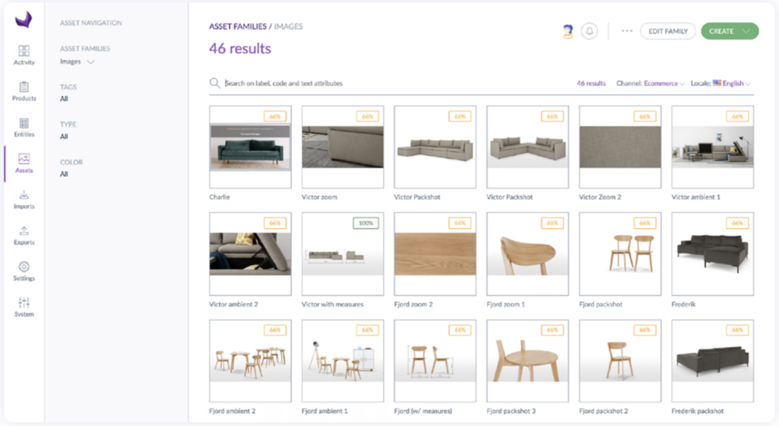Open Entities from the sidebar
Image resolution: width=779 pixels, height=426 pixels.
24,127
